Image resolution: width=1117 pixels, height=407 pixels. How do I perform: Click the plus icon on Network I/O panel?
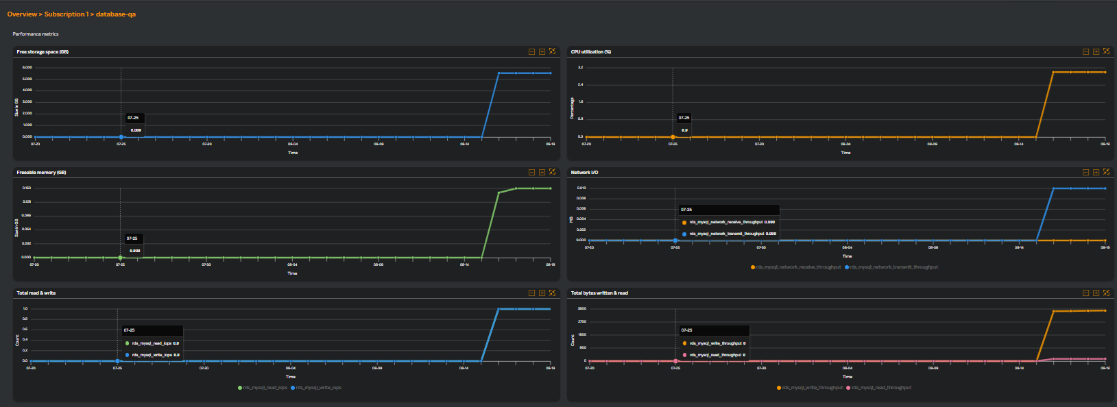tap(1096, 172)
